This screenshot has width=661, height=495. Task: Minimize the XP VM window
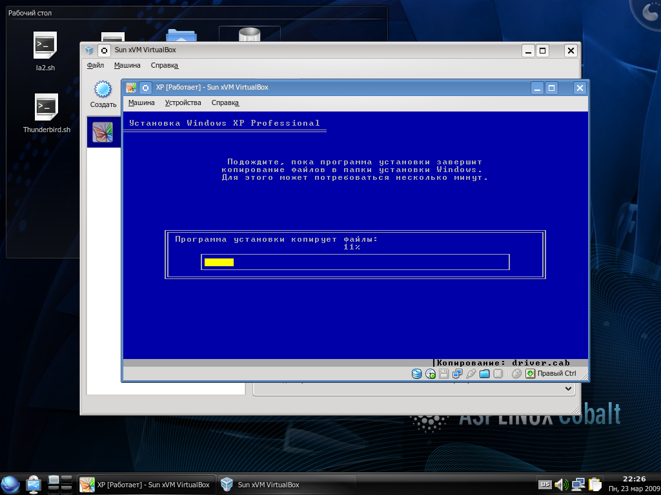point(537,88)
